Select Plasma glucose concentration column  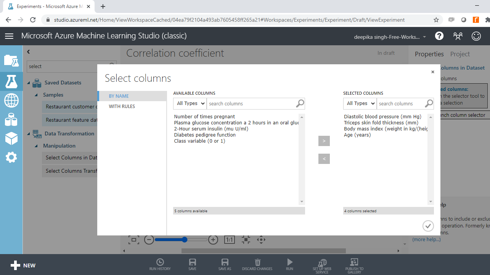[236, 123]
